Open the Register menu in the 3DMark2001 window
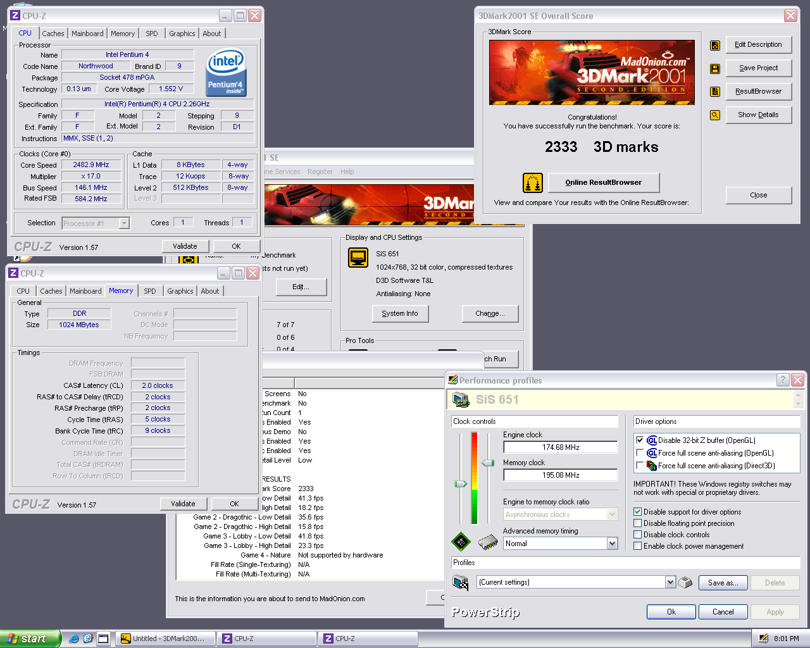810x648 pixels. click(320, 171)
